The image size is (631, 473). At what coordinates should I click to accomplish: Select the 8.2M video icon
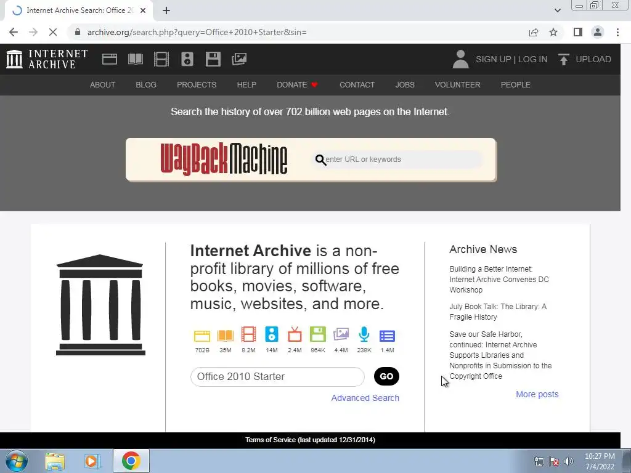tap(248, 334)
